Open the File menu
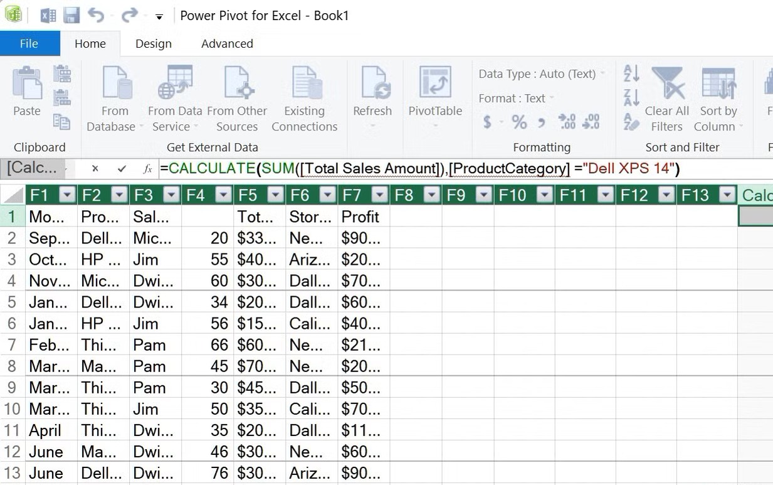773x485 pixels. coord(29,43)
